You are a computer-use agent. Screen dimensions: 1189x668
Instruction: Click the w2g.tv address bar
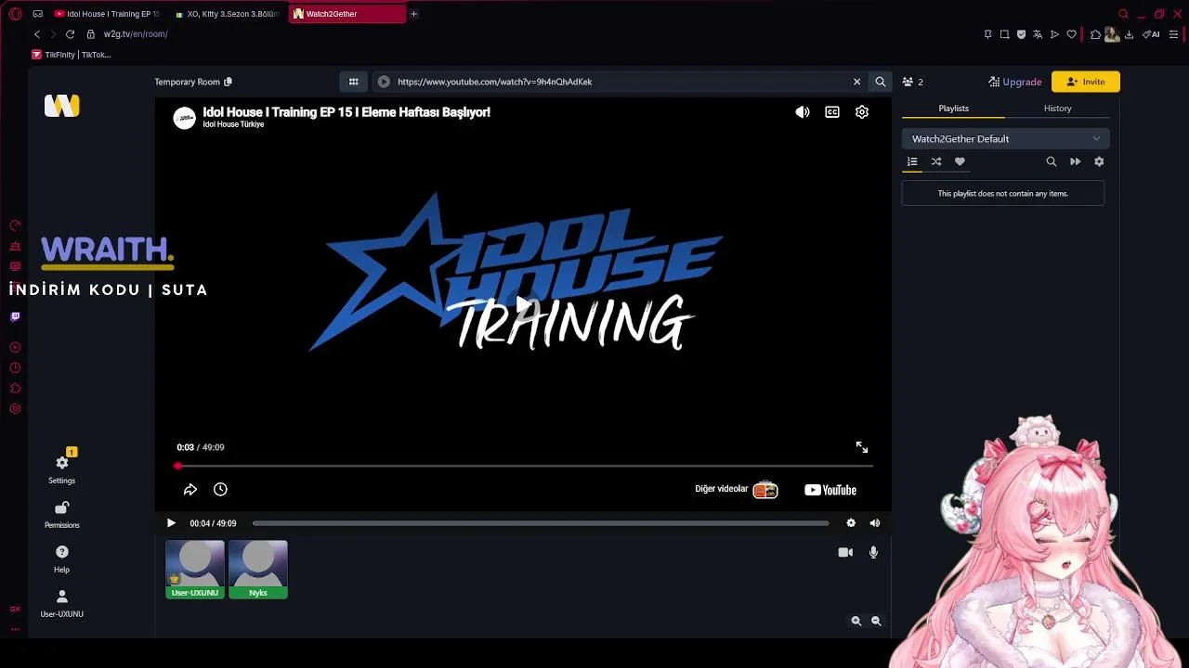pos(136,34)
